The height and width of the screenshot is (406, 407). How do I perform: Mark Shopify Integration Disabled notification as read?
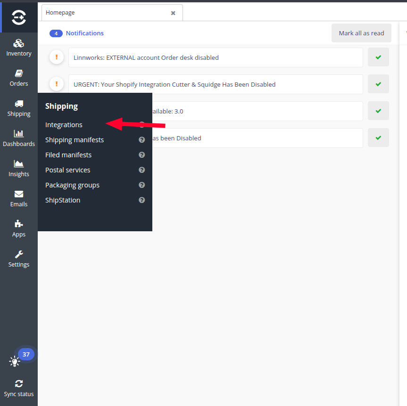[x=378, y=84]
